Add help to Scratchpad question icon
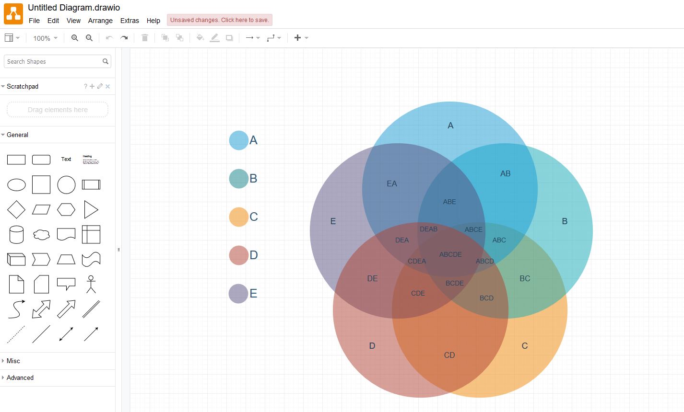 coord(85,86)
